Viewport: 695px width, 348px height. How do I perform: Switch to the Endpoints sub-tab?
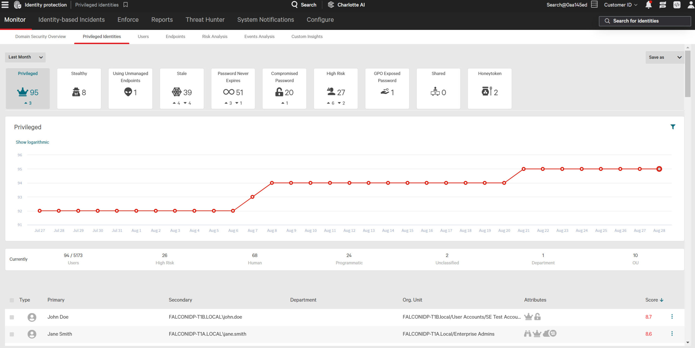[175, 36]
